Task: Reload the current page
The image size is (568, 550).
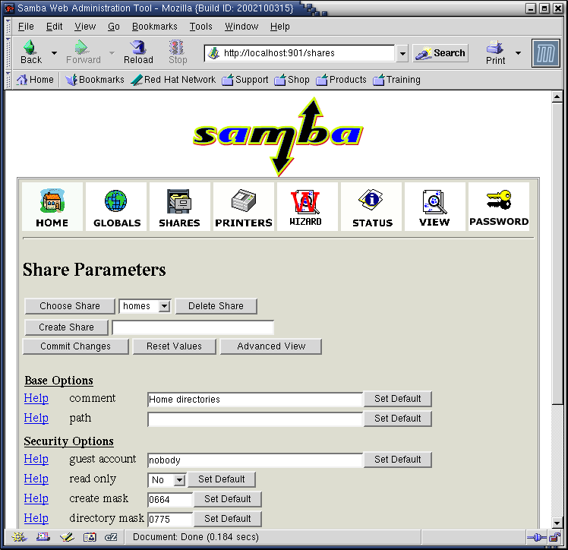Action: point(138,52)
